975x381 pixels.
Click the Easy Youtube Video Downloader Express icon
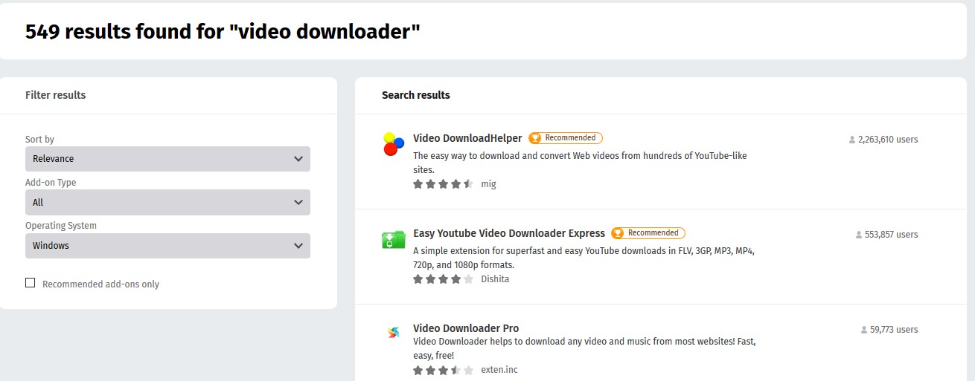coord(393,239)
